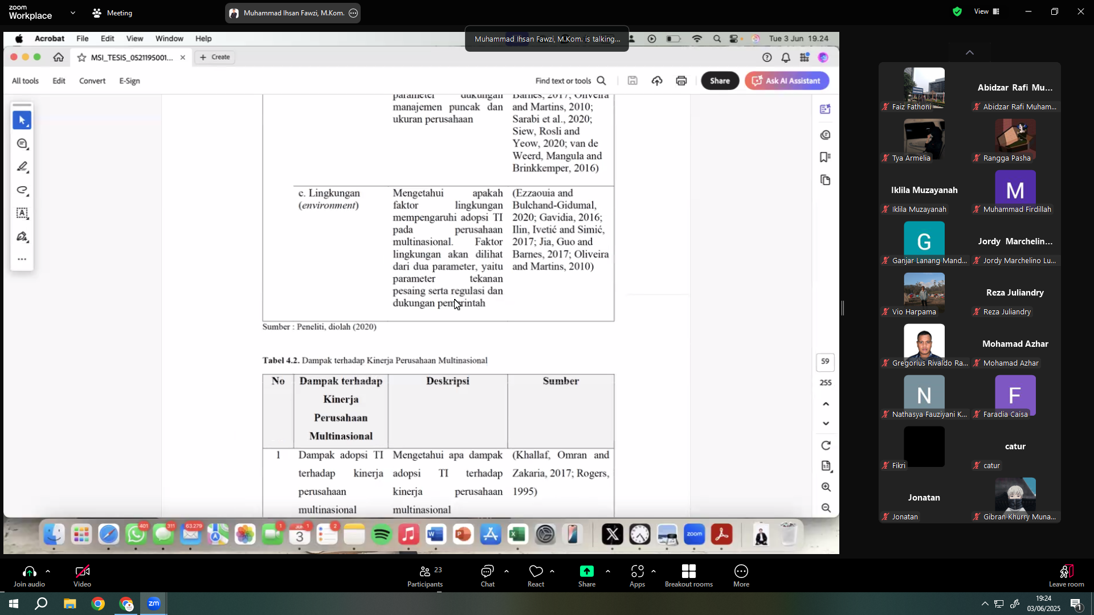
Task: Switch to the Meeting tab
Action: pos(112,13)
